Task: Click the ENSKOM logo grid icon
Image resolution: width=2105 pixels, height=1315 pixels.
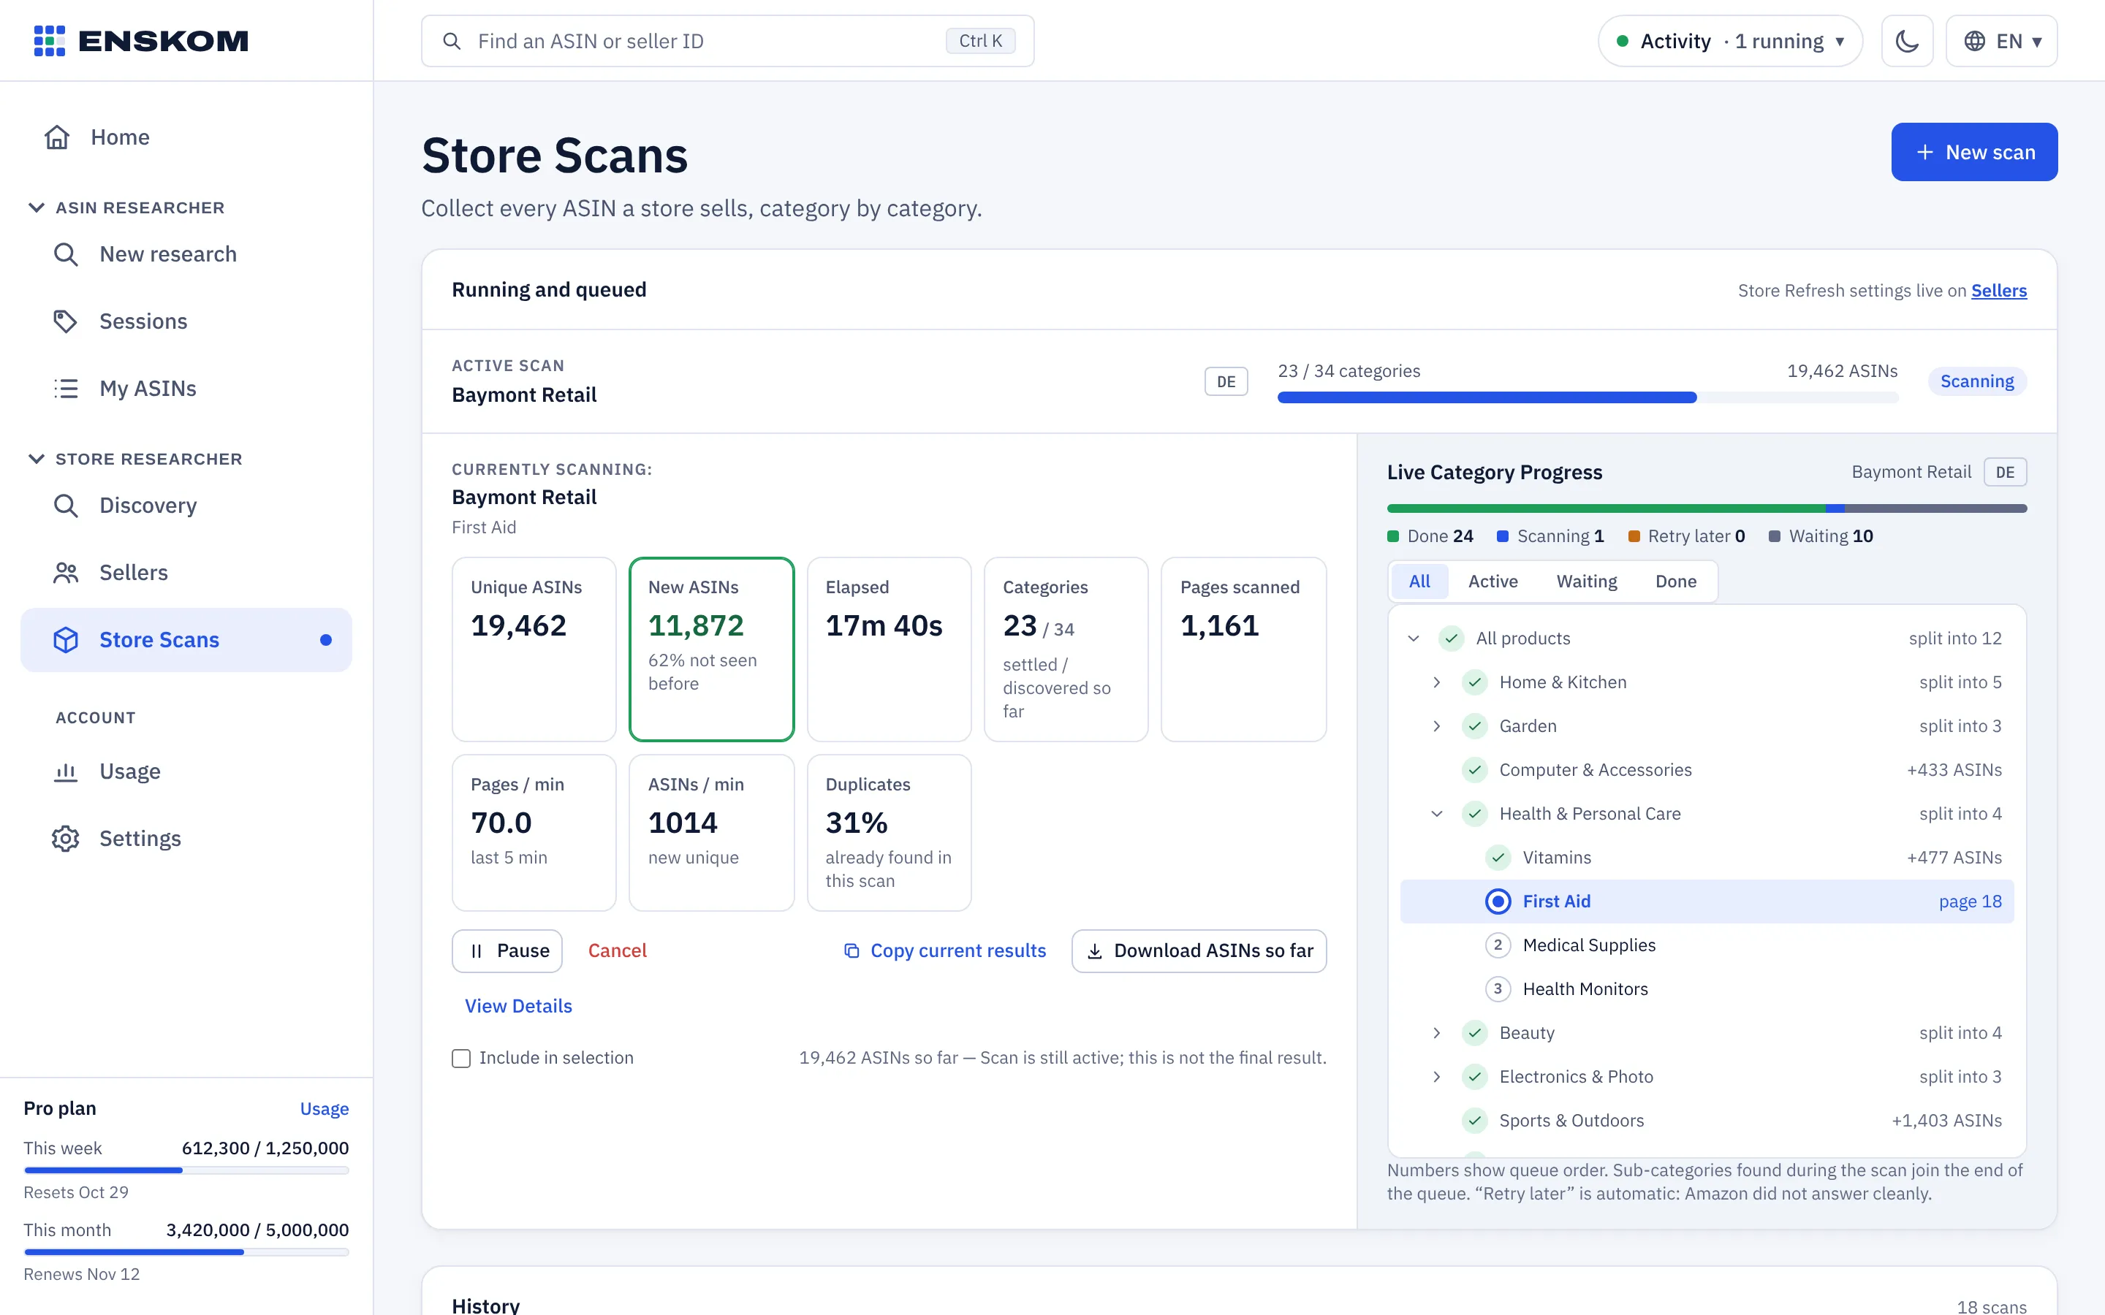Action: tap(50, 41)
